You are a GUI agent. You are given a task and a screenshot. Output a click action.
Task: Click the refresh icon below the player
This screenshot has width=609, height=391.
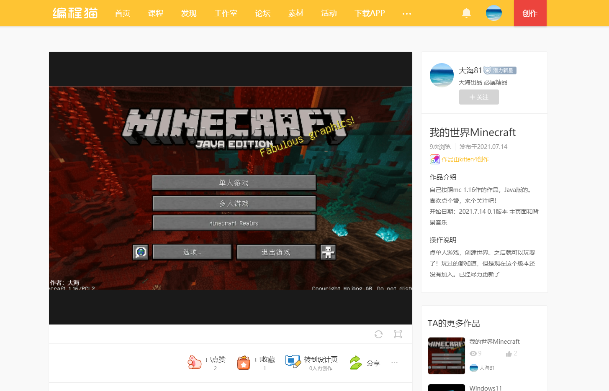378,334
